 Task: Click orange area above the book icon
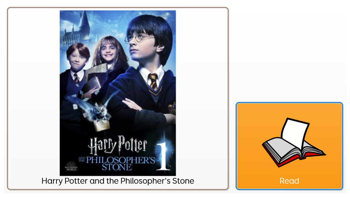pos(289,110)
